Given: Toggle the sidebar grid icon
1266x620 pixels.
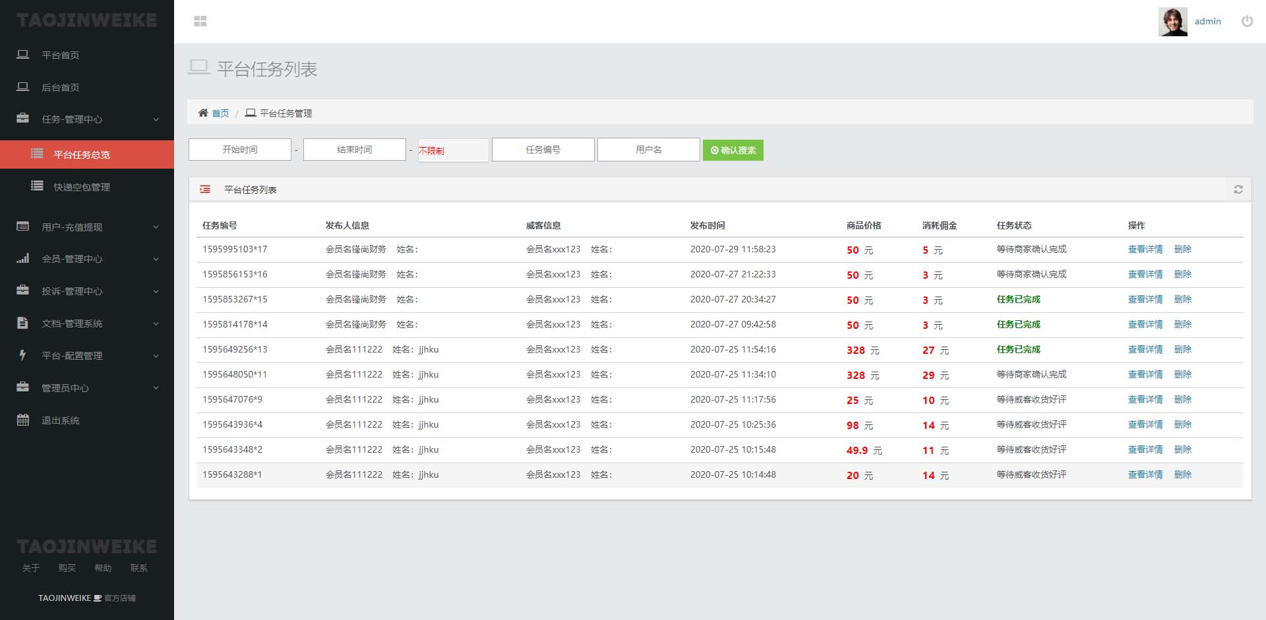Looking at the screenshot, I should point(200,21).
